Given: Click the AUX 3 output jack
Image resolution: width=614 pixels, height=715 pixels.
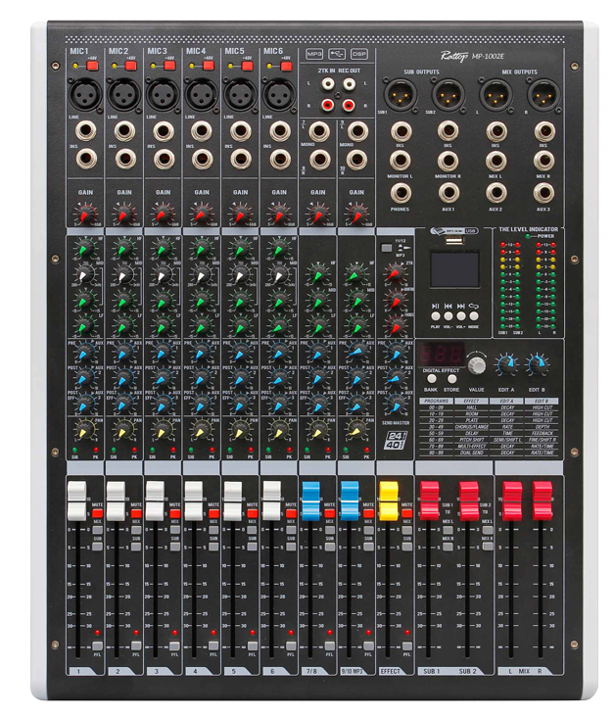Looking at the screenshot, I should pyautogui.click(x=543, y=193).
